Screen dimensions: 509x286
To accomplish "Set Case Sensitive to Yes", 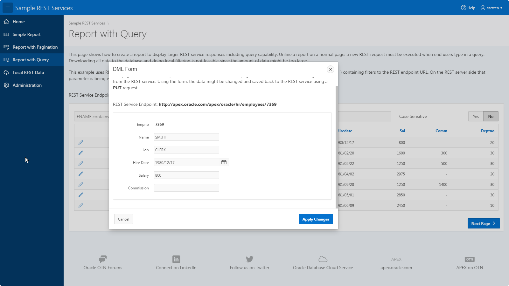I will click(476, 116).
